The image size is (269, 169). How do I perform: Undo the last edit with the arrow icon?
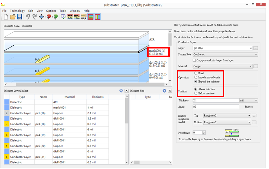pyautogui.click(x=28, y=17)
